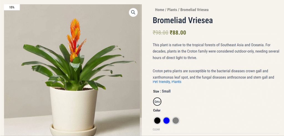Screen dimensions: 284x136
Task: Open the Plants breadcrumb link
Action: point(172,10)
